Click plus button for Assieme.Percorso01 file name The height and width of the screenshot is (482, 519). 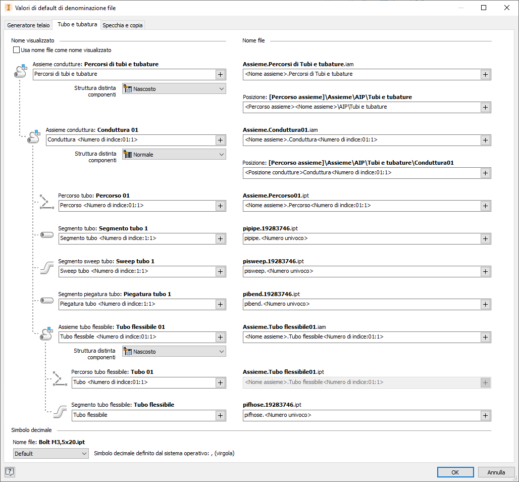point(485,206)
